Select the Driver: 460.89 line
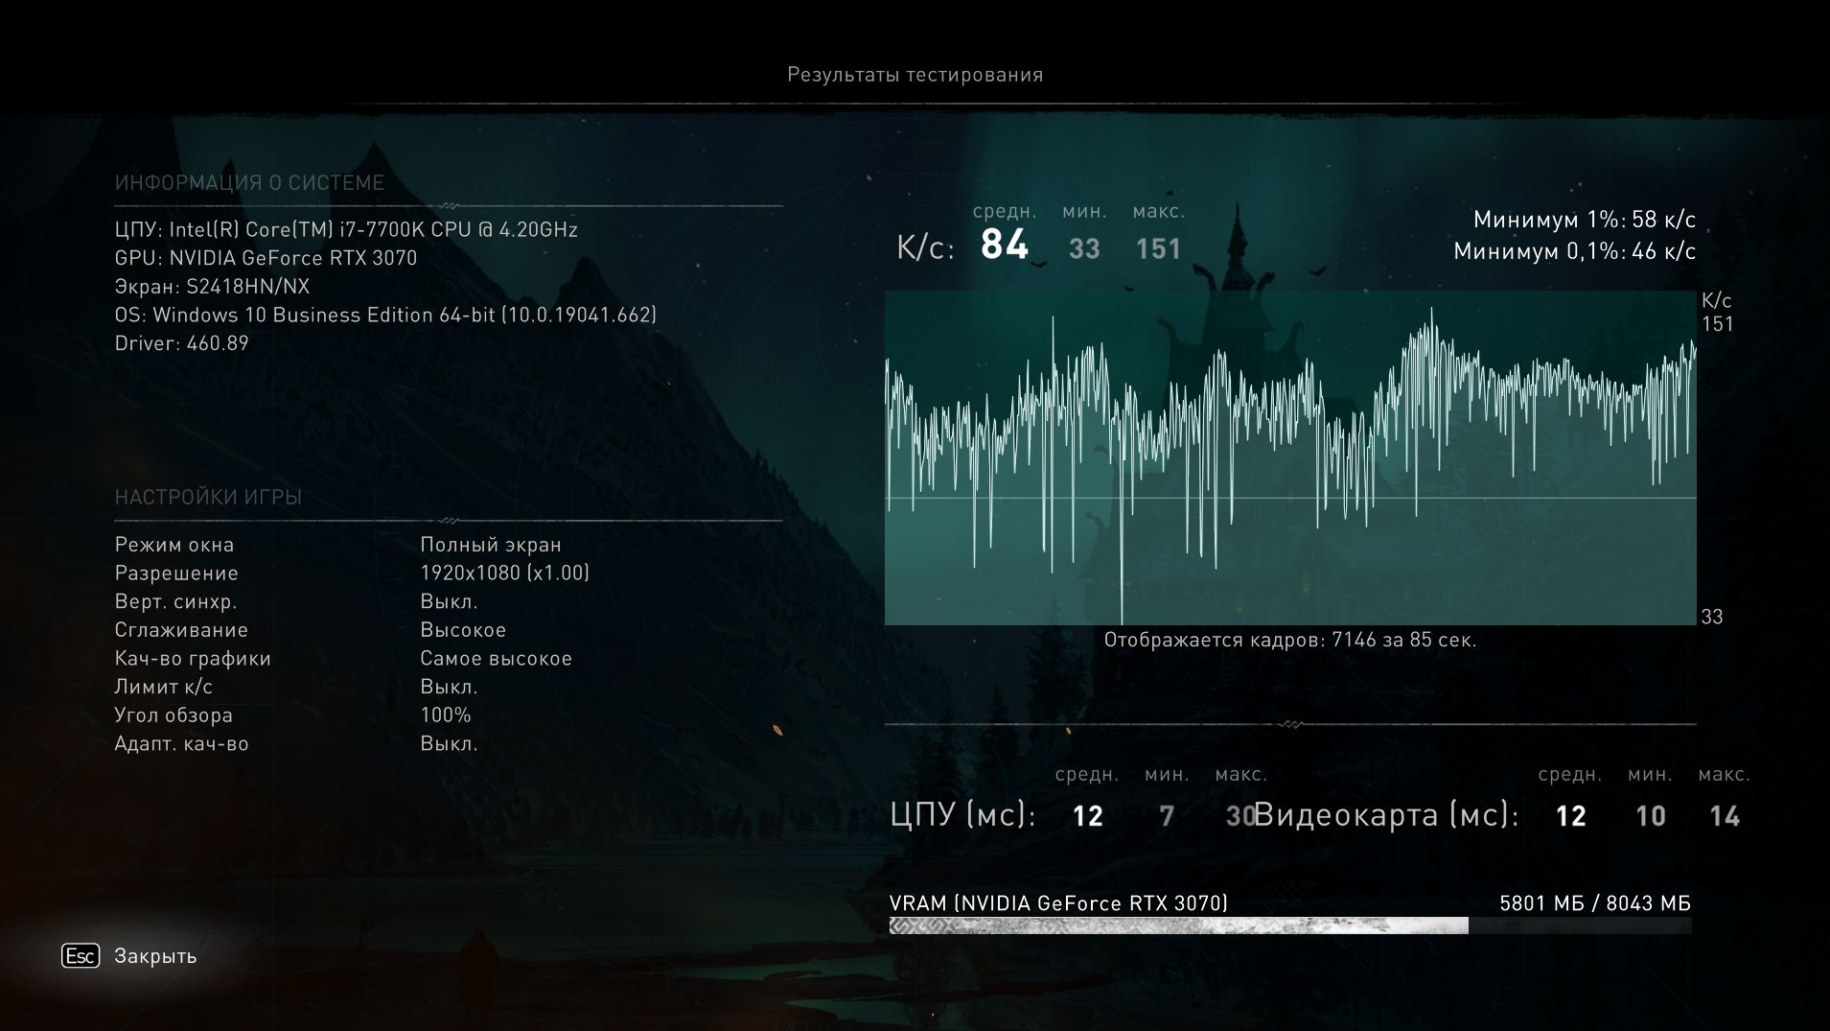The height and width of the screenshot is (1031, 1830). click(x=181, y=343)
